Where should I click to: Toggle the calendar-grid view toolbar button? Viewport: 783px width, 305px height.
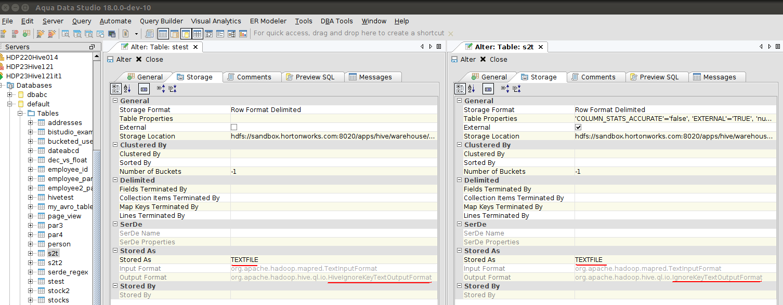[x=163, y=34]
